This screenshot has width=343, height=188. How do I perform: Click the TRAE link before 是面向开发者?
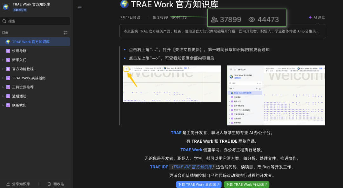(176, 133)
